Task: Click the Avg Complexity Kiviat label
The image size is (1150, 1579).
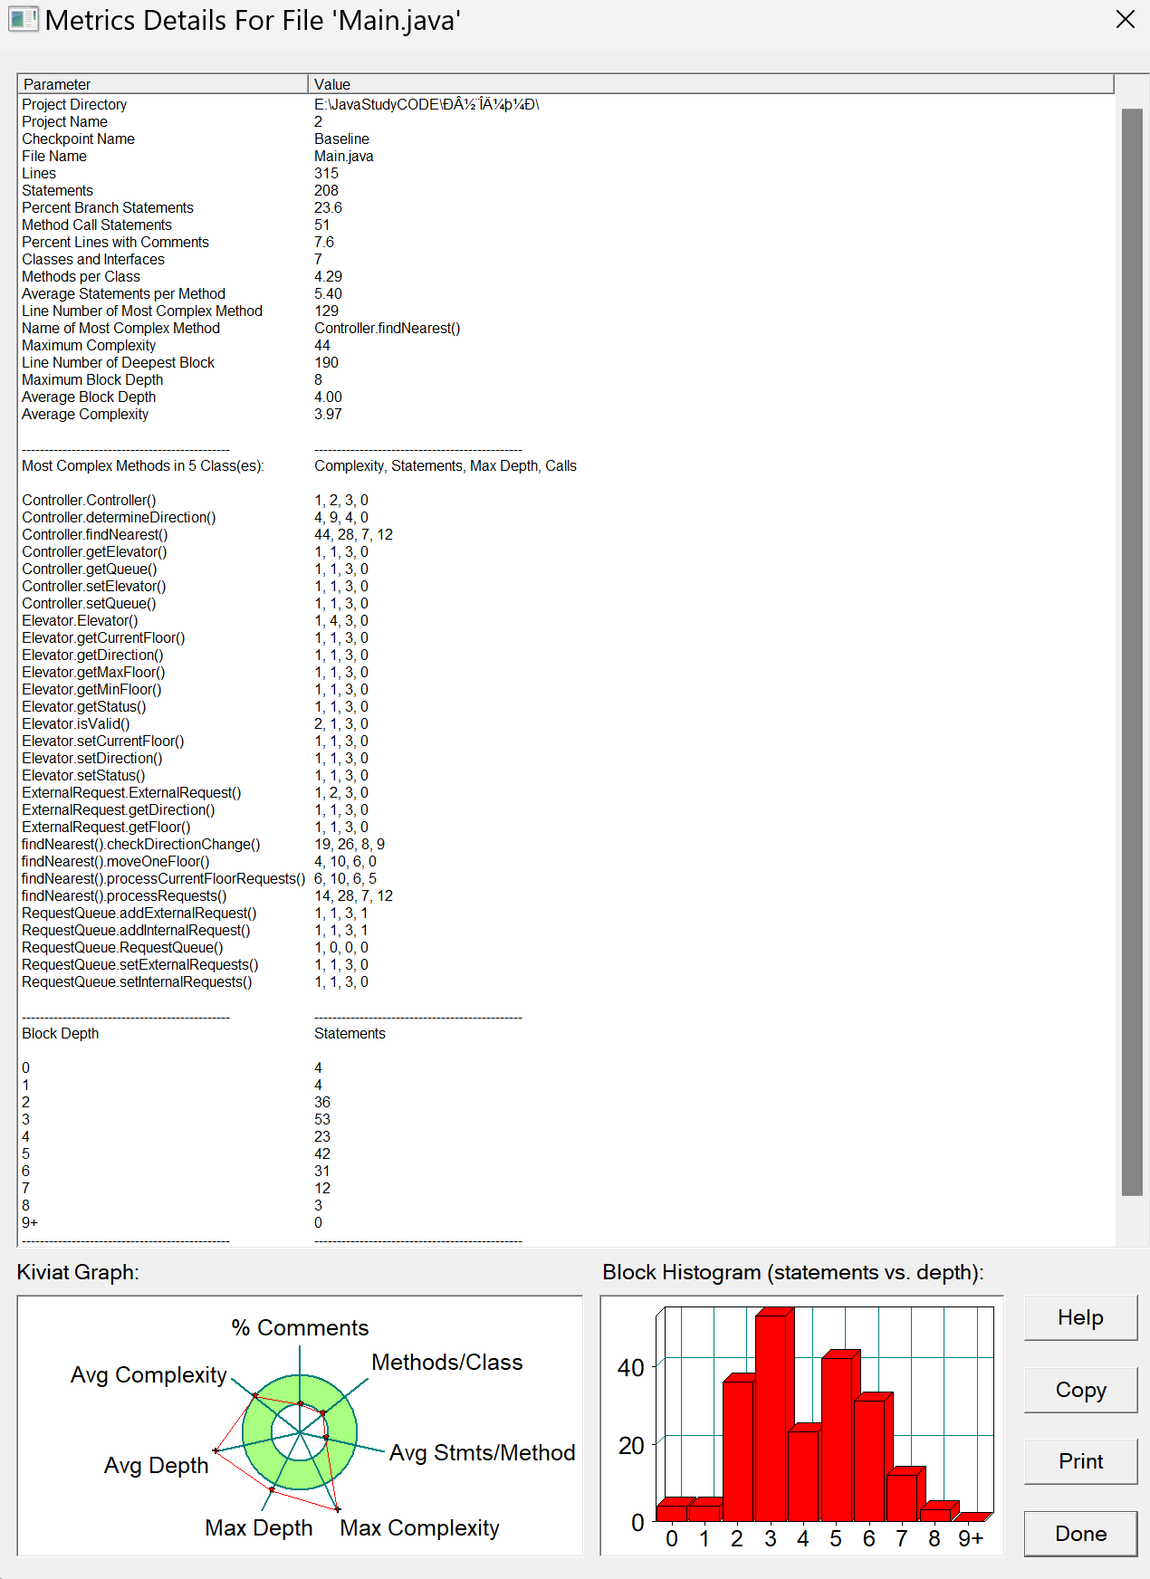Action: pos(149,1375)
